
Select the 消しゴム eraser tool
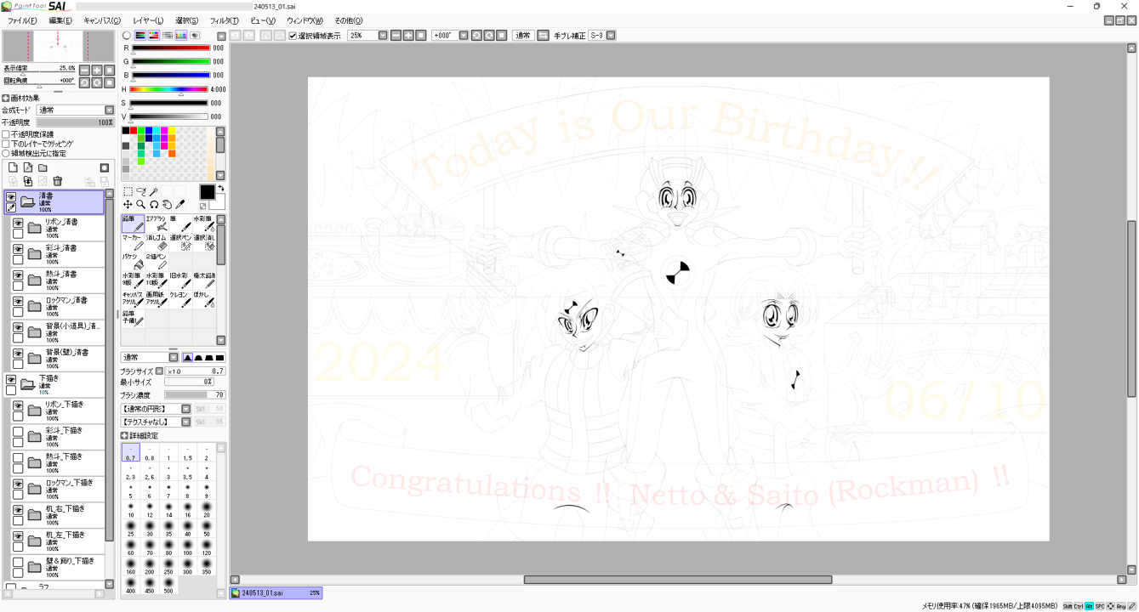point(157,242)
